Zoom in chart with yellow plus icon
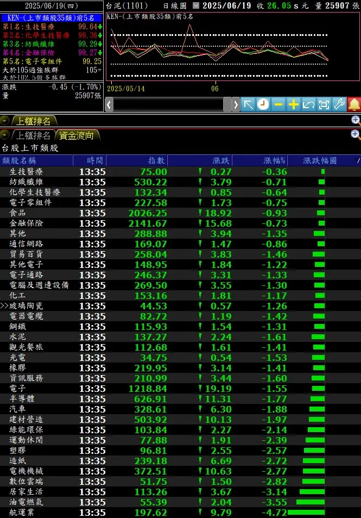361x518 pixels. (293, 105)
